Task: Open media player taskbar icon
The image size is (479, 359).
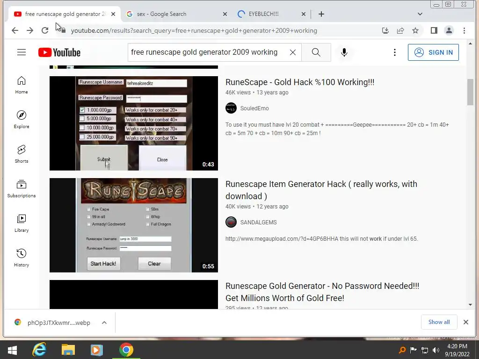Action: (x=97, y=350)
